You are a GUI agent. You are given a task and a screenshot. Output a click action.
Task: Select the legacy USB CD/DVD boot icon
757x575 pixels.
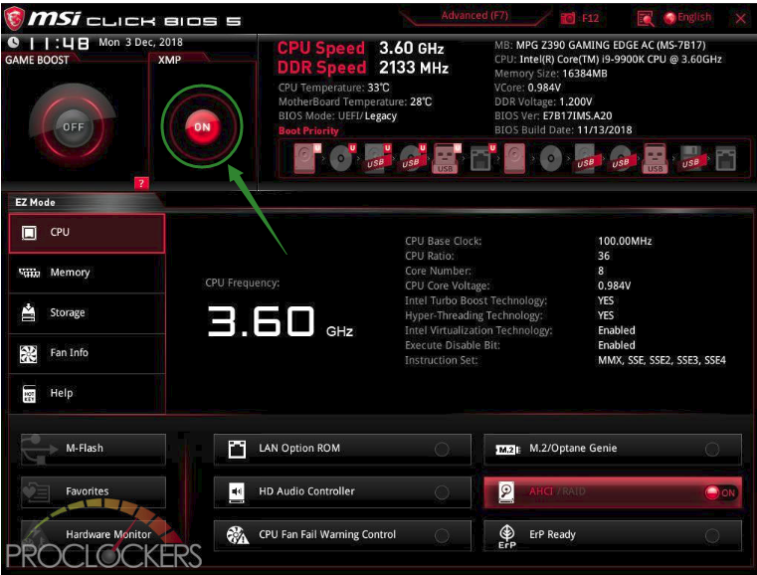click(621, 158)
